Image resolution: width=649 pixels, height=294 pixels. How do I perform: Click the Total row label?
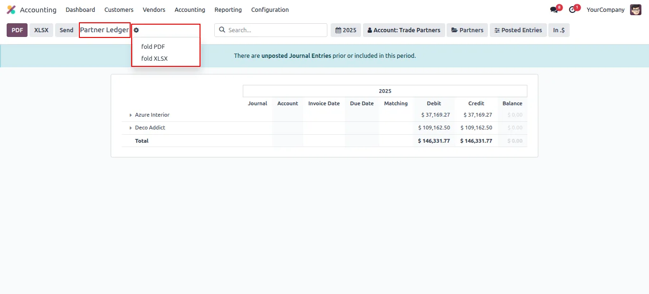click(142, 141)
